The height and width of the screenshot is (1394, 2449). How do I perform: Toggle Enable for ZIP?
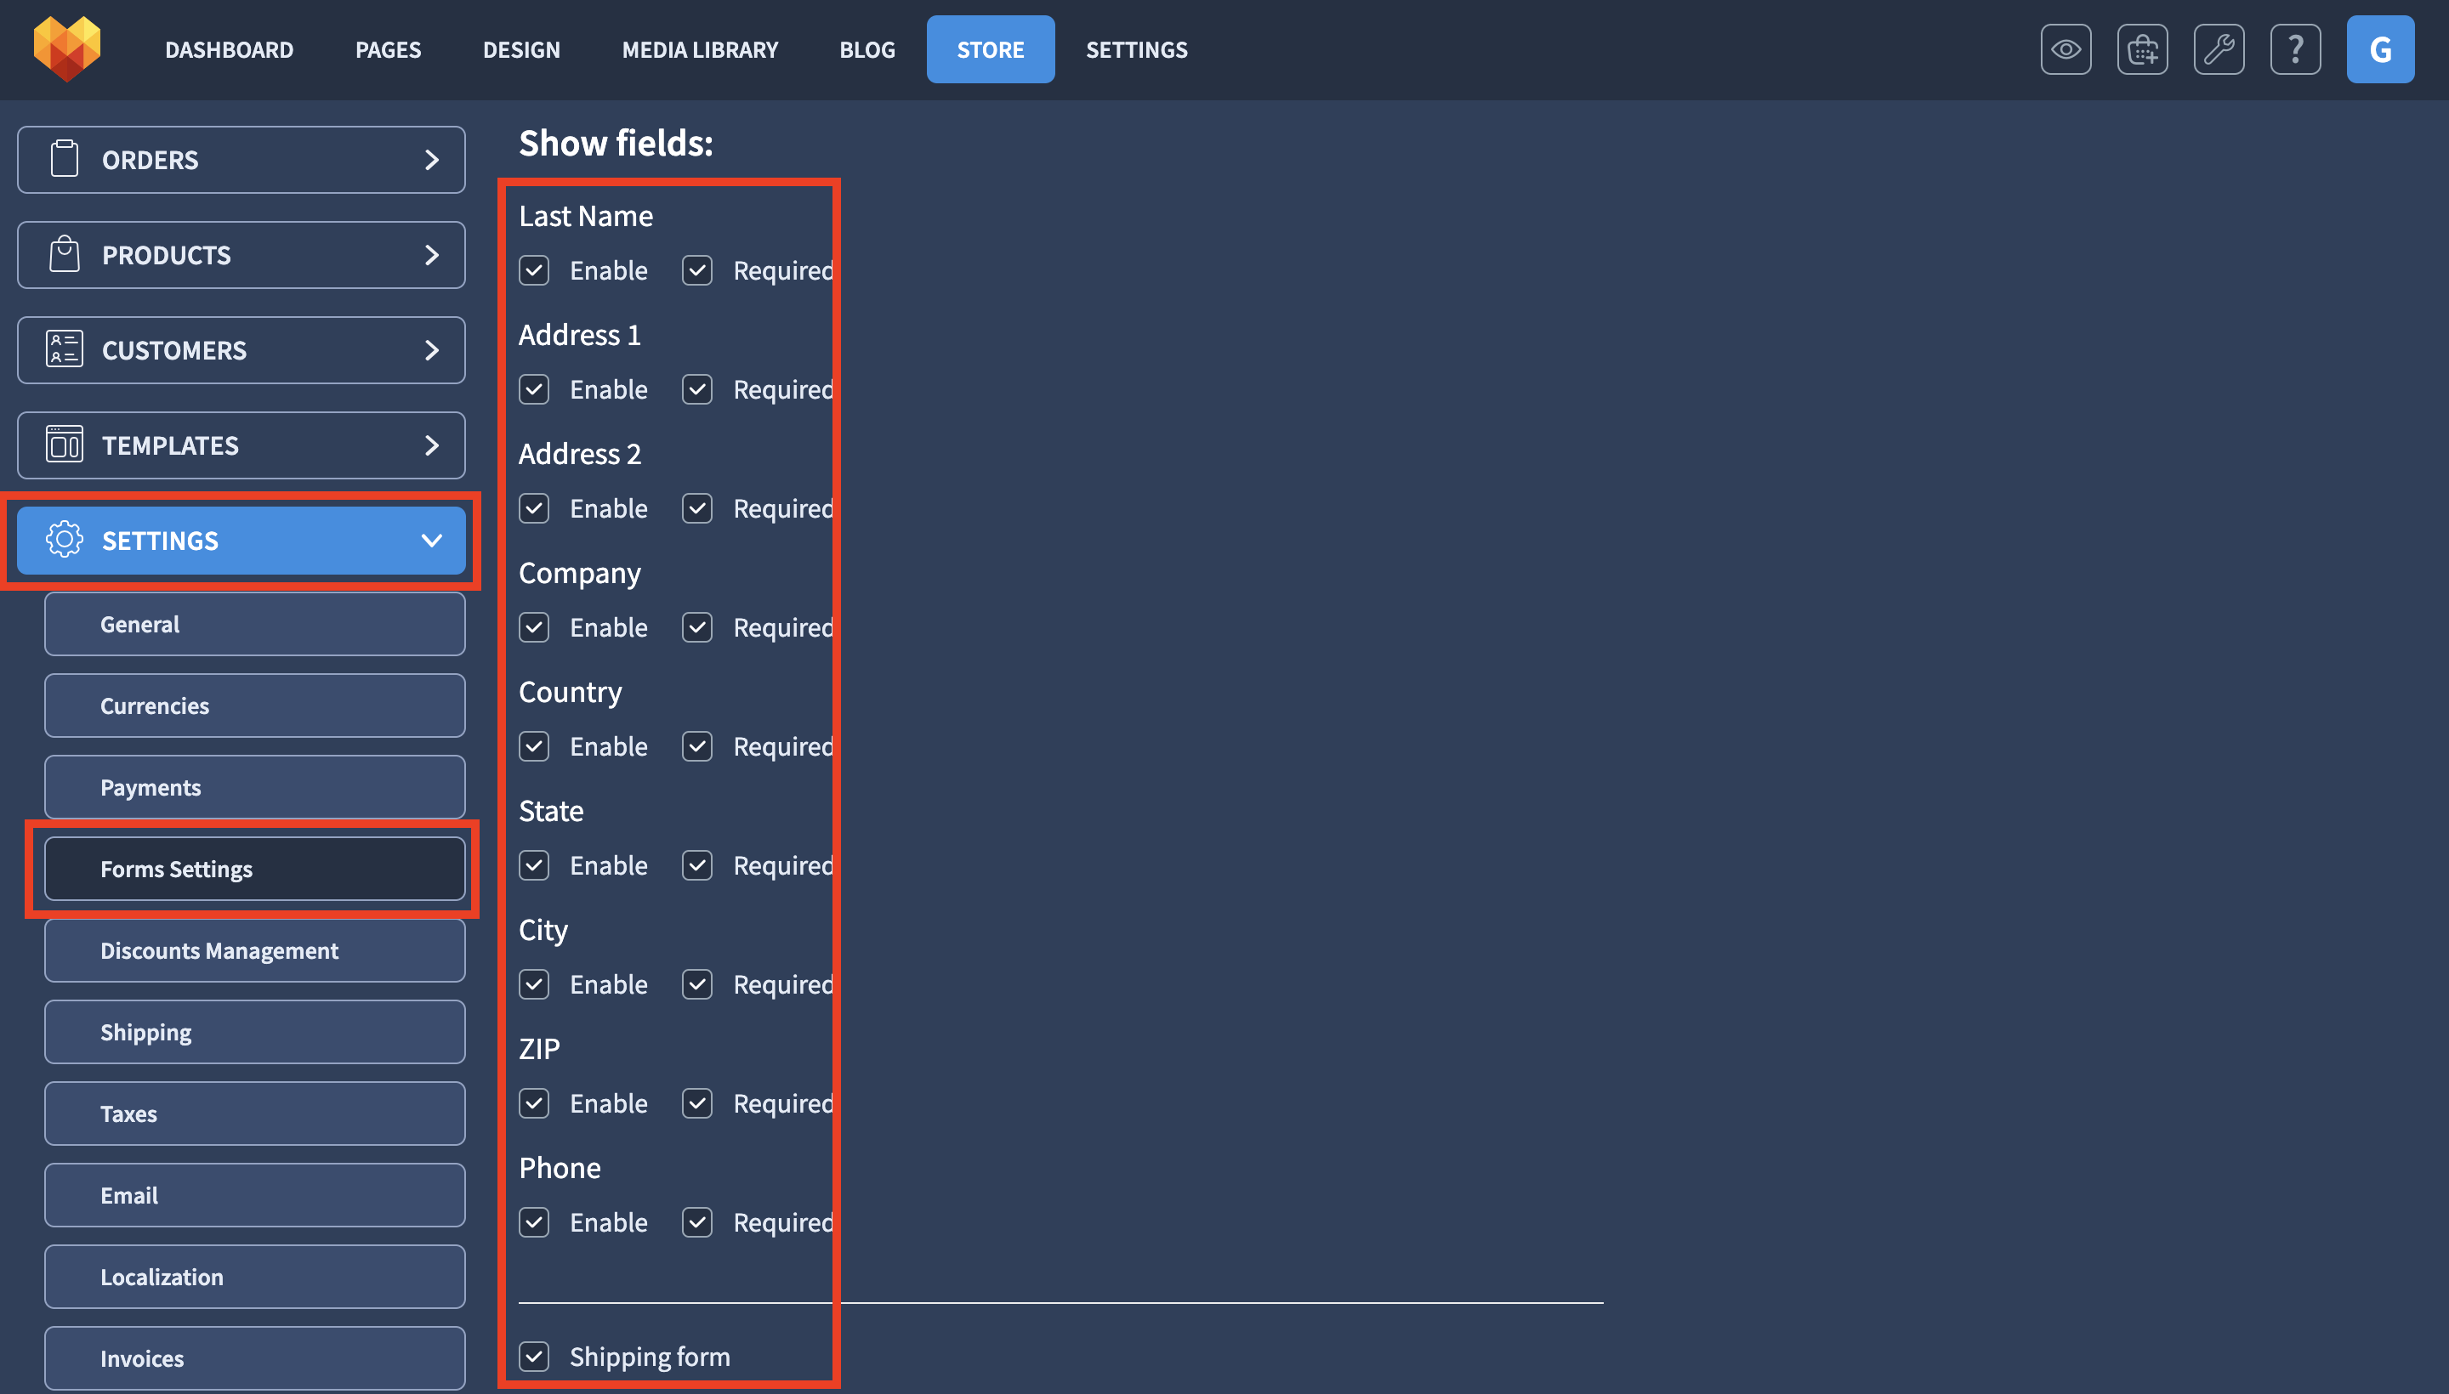[x=534, y=1103]
